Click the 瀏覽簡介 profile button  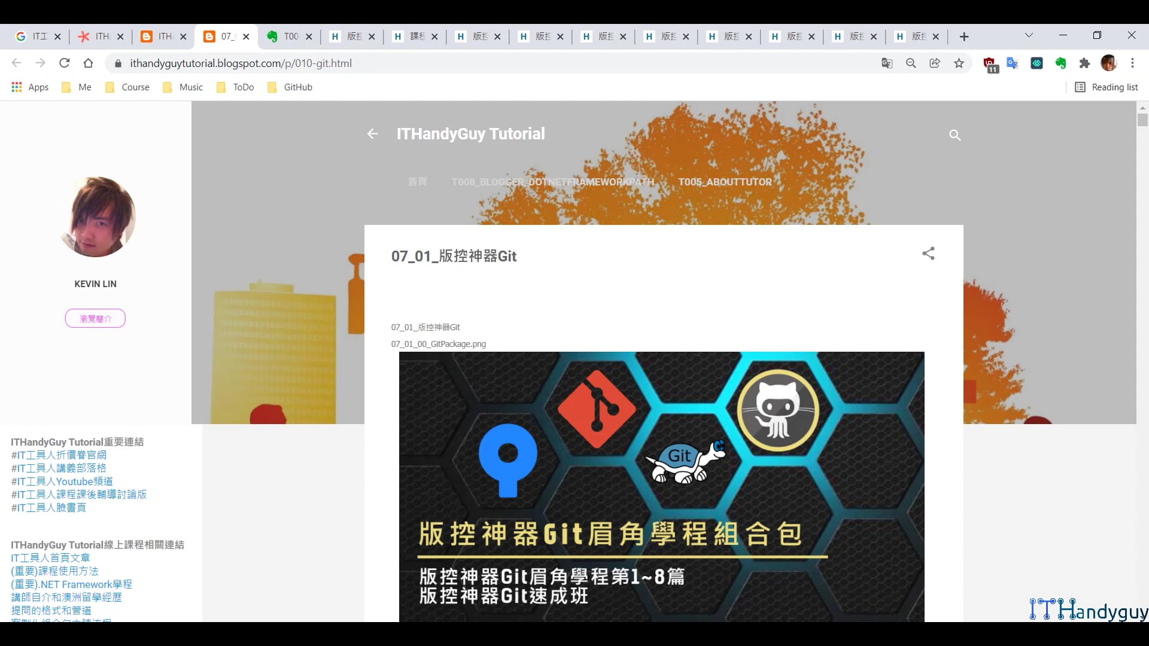(95, 318)
